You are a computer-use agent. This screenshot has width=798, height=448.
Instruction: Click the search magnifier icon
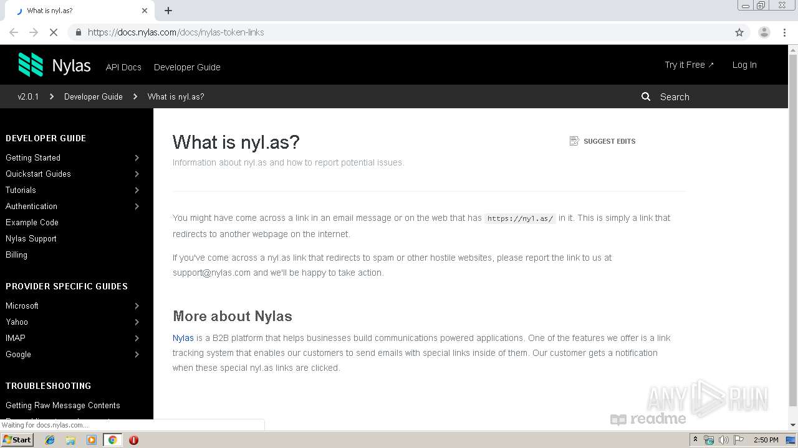click(646, 96)
